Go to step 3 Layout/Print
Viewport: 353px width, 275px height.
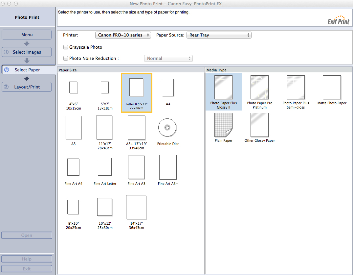27,87
